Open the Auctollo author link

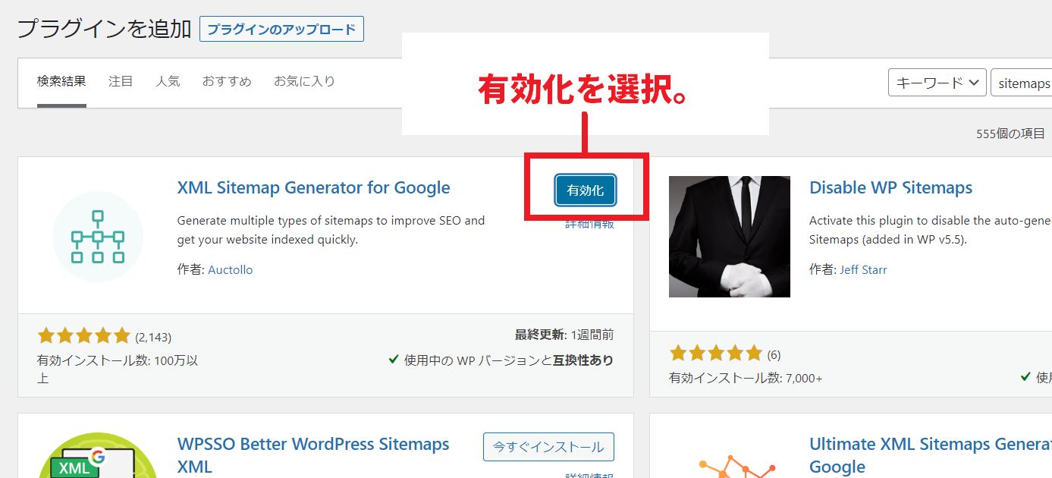click(231, 269)
